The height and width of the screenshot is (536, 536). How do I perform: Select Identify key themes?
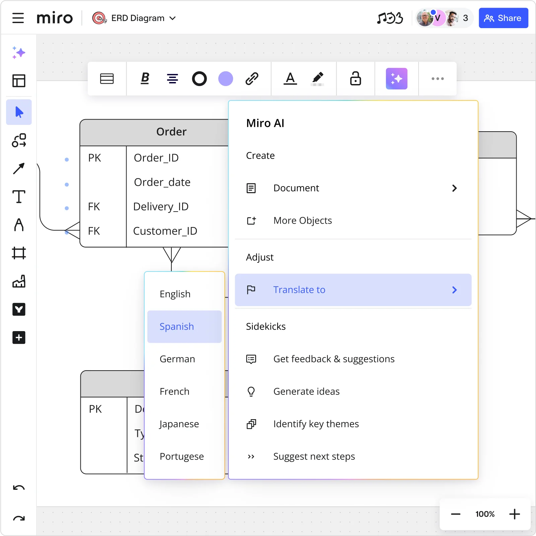(x=353, y=424)
